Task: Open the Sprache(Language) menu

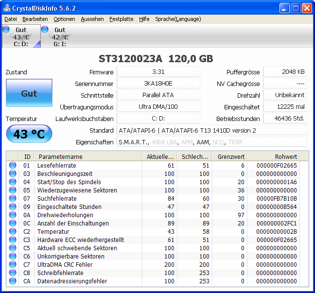Action: click(x=178, y=19)
